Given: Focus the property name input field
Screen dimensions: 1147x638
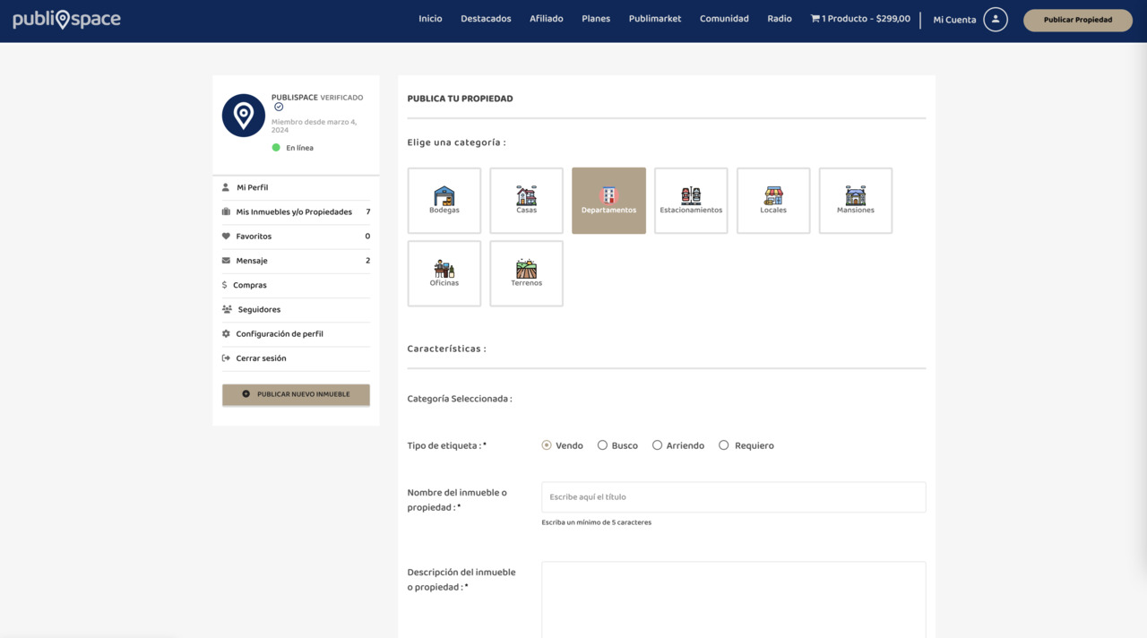Looking at the screenshot, I should click(x=733, y=497).
